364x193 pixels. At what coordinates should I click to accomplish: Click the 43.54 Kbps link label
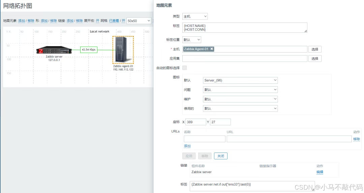[89, 50]
